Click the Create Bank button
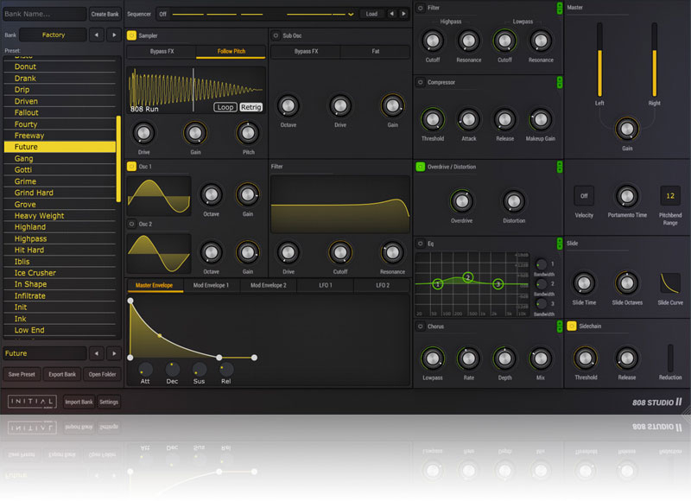Screen dimensions: 691x501 click(x=105, y=15)
